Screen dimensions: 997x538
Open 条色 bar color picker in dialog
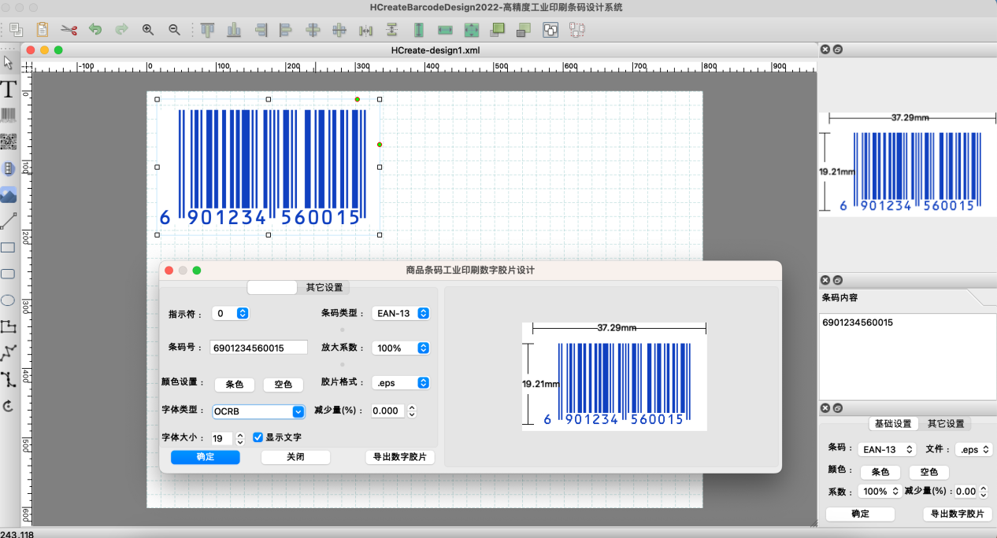click(235, 385)
